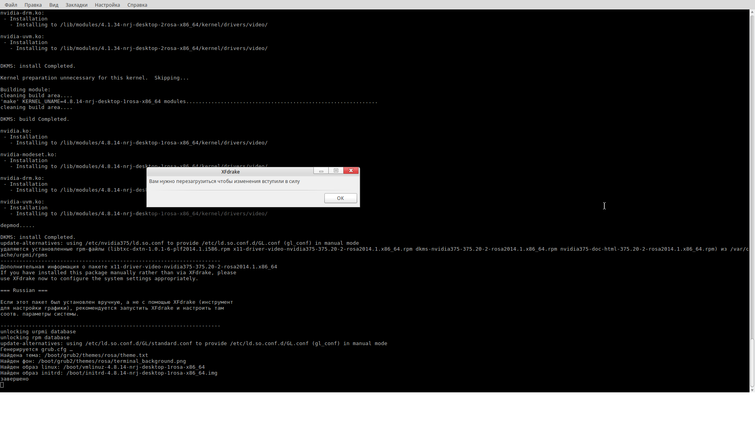Click the terminal cursor block at bottom
This screenshot has height=425, width=755.
pos(2,385)
